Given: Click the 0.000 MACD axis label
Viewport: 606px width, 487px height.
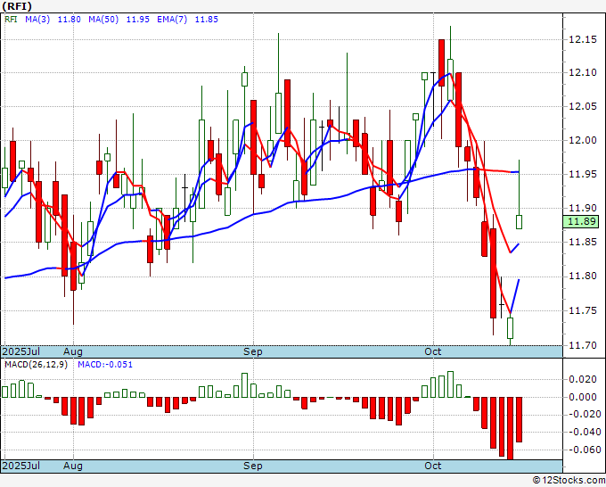Looking at the screenshot, I should pos(583,397).
